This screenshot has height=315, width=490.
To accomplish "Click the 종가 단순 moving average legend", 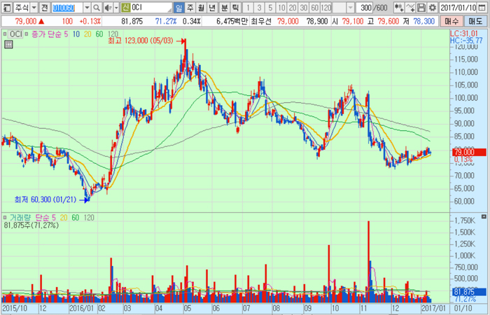I will coord(45,34).
